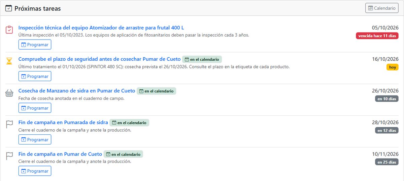
Task: Select the date 16/10/2026
Action: coord(385,59)
